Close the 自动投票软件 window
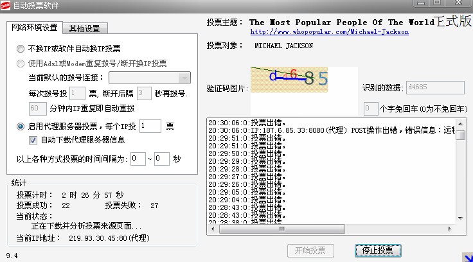The height and width of the screenshot is (262, 473). click(x=458, y=3)
